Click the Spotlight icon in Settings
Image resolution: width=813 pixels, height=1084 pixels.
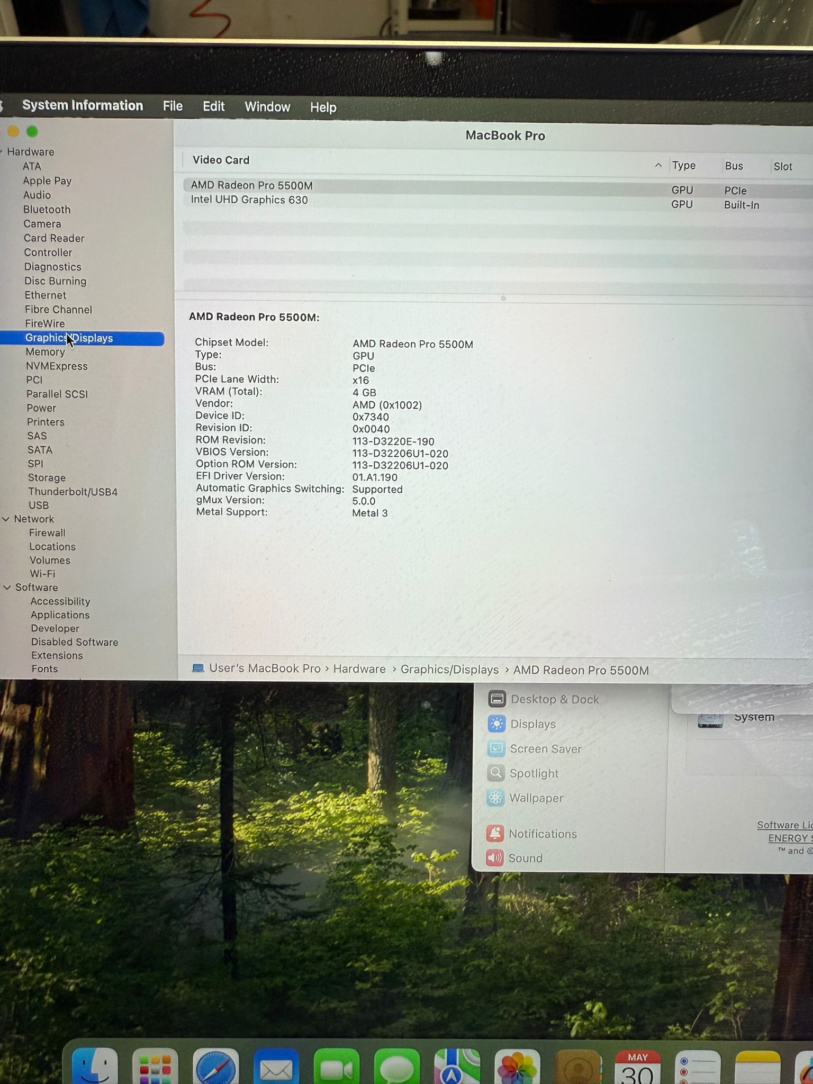(496, 773)
